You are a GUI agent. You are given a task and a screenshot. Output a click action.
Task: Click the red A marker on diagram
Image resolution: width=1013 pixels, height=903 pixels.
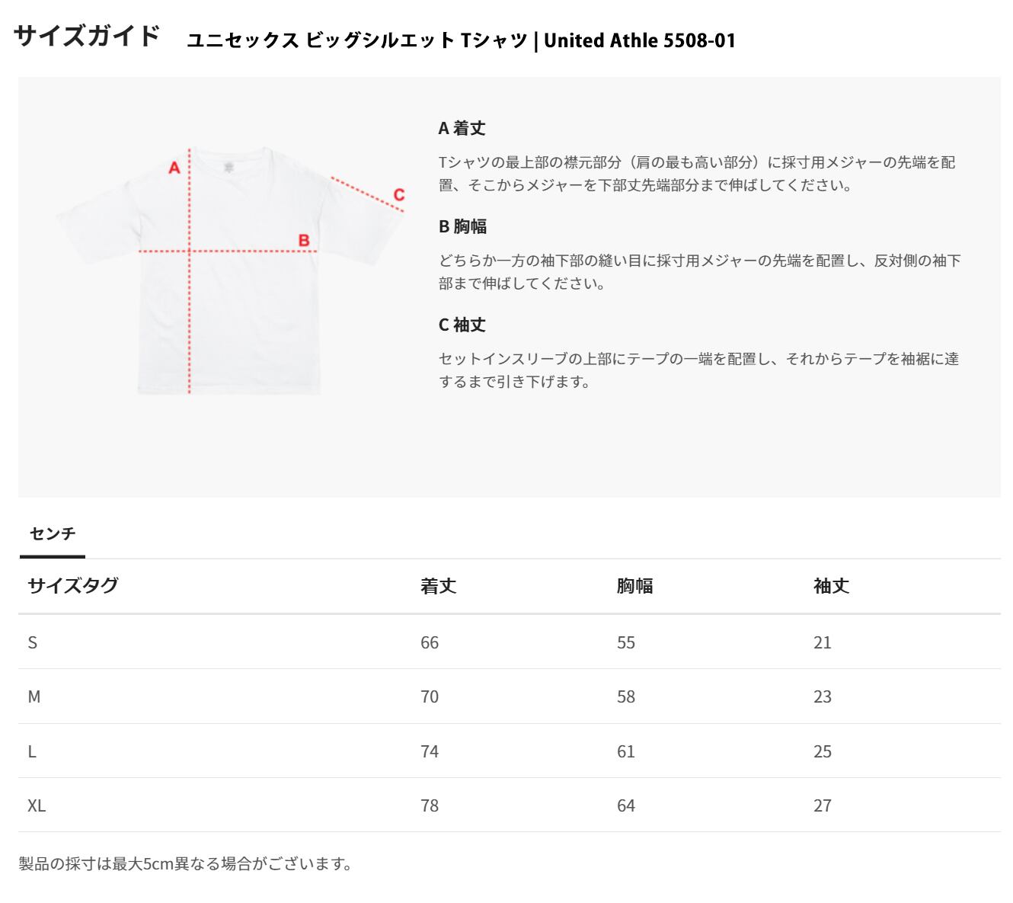pos(174,168)
